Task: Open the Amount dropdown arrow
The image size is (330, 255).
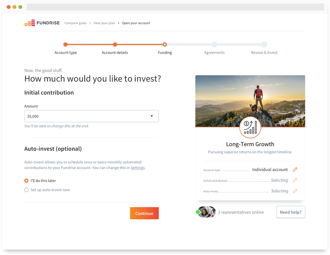Action: pos(152,116)
